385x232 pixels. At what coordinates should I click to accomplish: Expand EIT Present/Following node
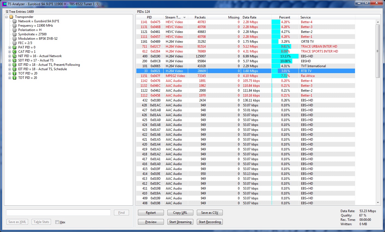[10, 65]
